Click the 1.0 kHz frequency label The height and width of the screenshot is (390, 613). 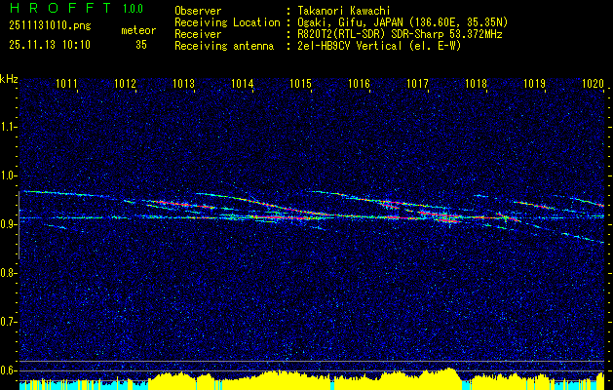pos(8,175)
